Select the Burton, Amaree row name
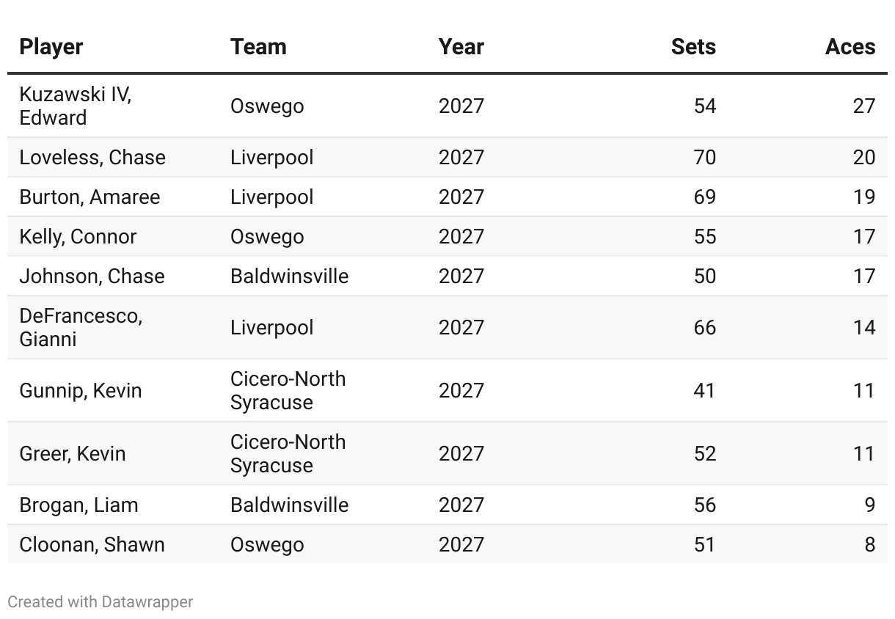 (89, 197)
